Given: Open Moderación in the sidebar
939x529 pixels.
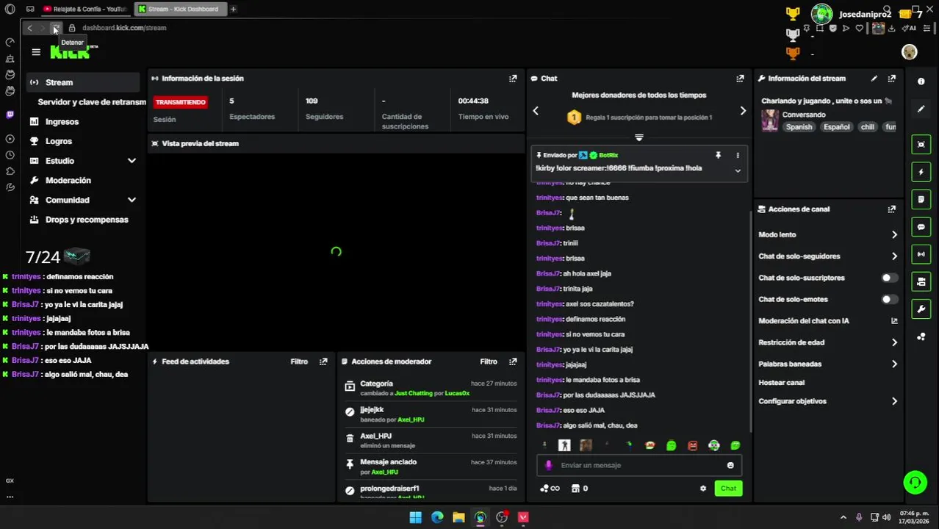Looking at the screenshot, I should click(x=68, y=181).
